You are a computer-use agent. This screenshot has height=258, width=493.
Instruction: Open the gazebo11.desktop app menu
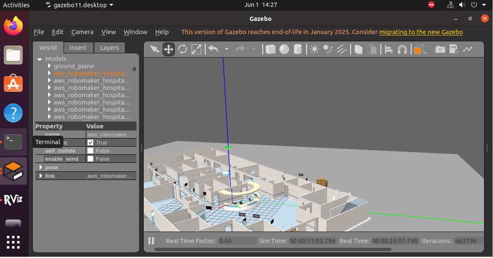pyautogui.click(x=79, y=5)
